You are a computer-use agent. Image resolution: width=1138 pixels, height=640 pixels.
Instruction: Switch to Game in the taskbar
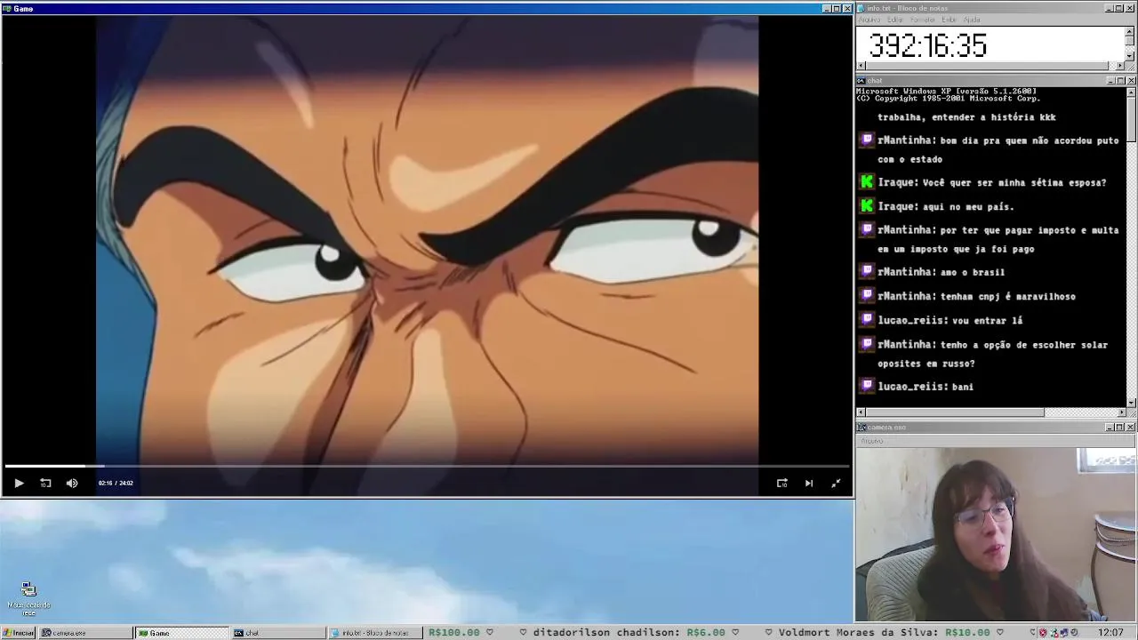(182, 633)
